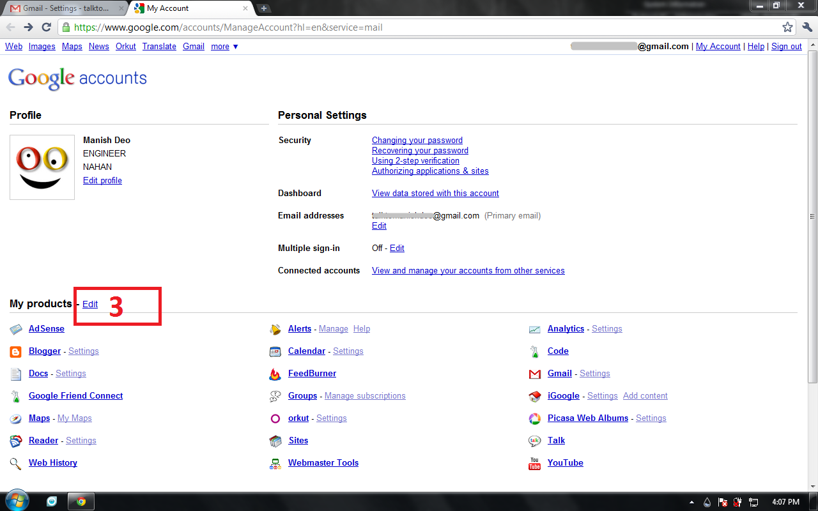Click the Blogger orange icon
The height and width of the screenshot is (511, 818).
(x=16, y=351)
